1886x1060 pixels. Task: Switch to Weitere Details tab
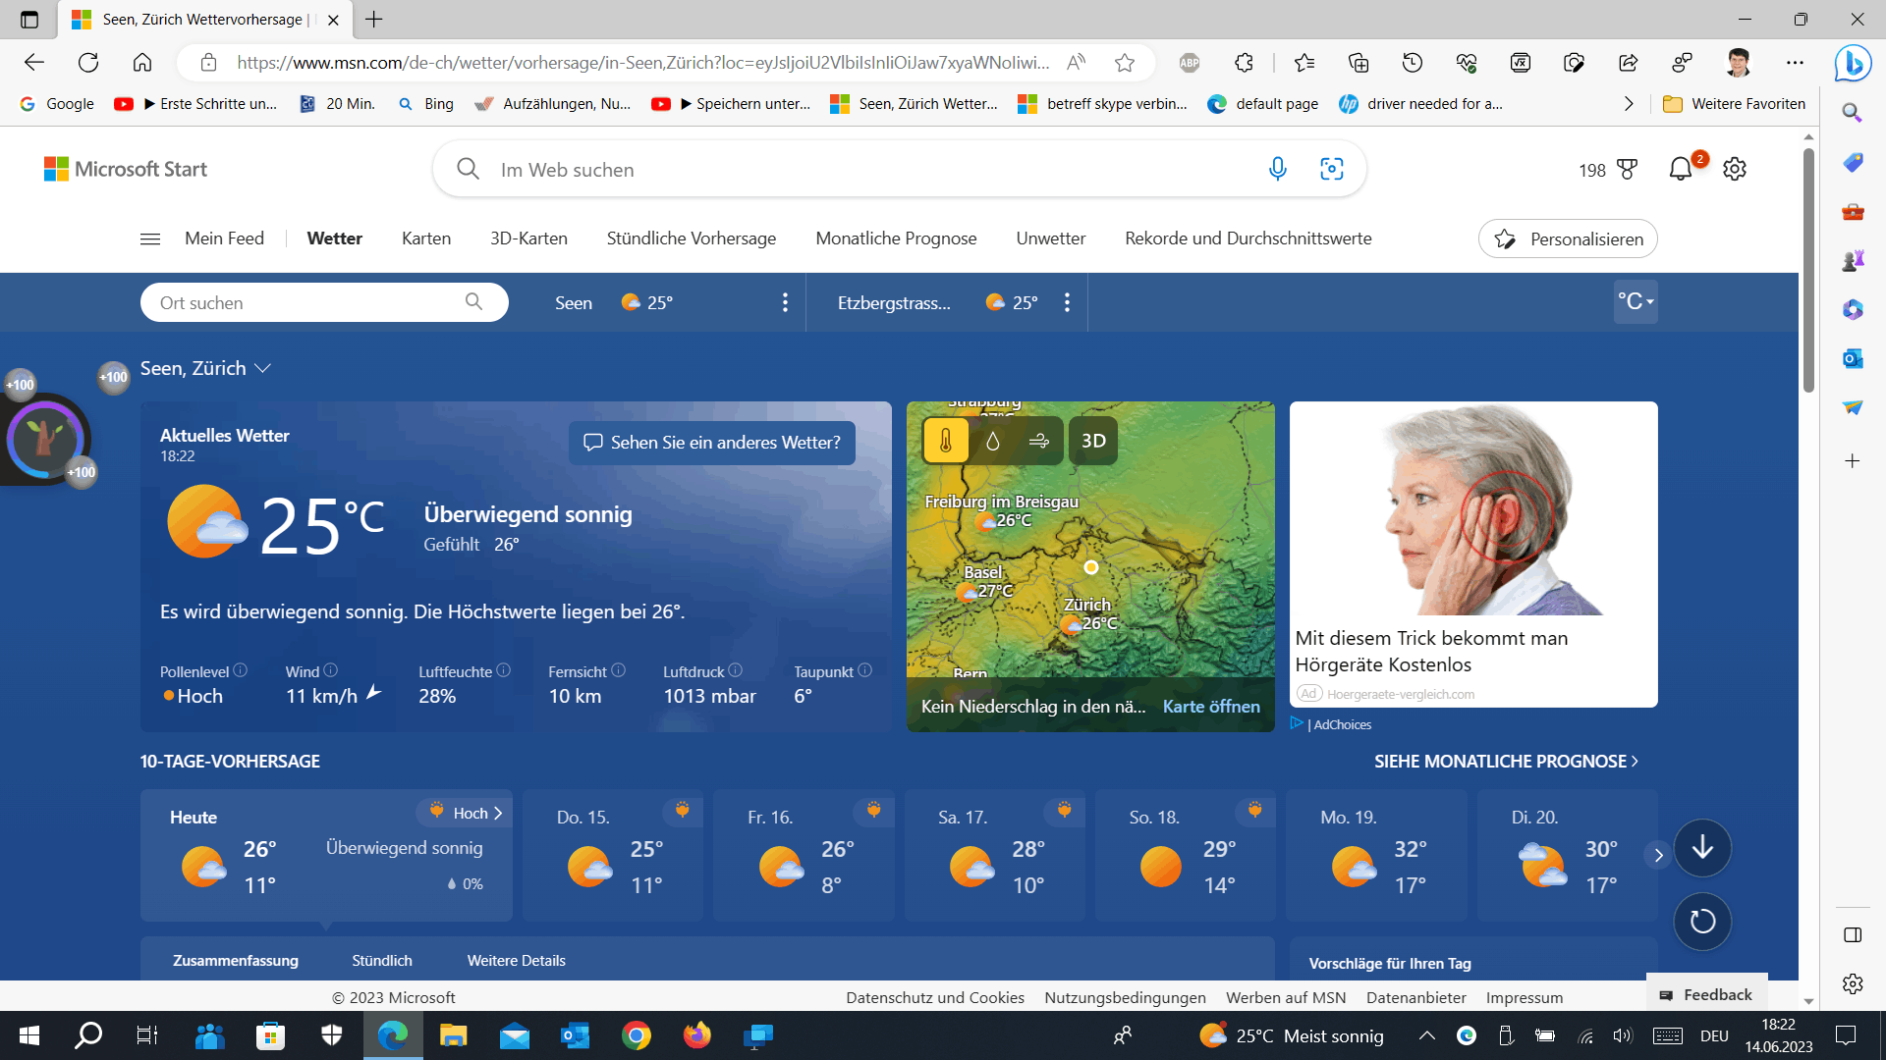(516, 960)
